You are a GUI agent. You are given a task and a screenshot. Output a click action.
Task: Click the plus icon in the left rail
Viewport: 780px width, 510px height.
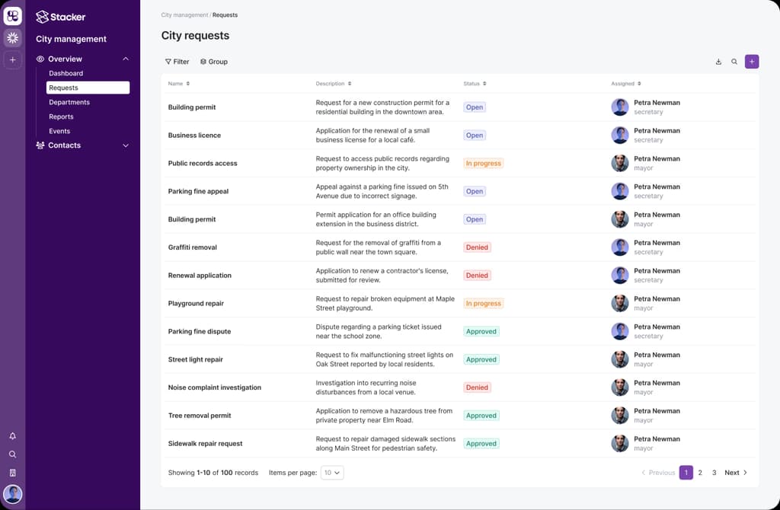12,59
